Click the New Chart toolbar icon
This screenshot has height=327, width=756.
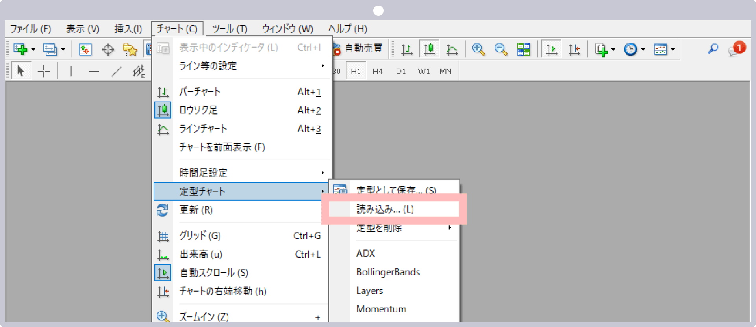tap(20, 49)
